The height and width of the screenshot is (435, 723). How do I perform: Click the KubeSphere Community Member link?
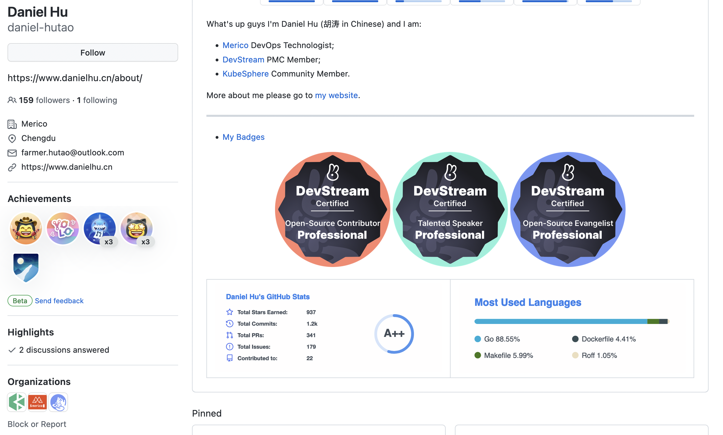245,74
